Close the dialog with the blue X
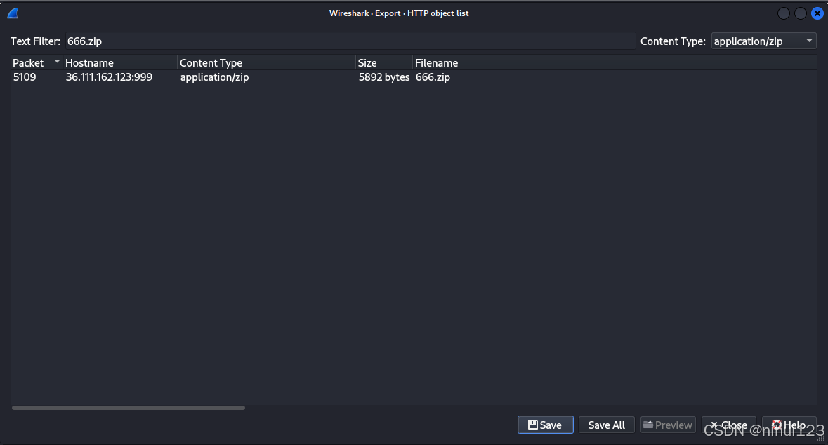 pos(817,13)
